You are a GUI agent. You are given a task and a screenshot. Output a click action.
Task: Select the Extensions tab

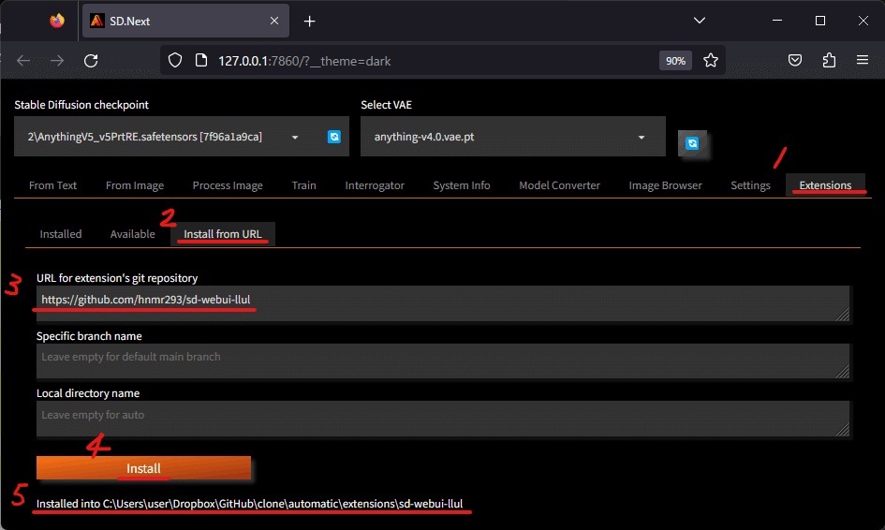(x=825, y=185)
